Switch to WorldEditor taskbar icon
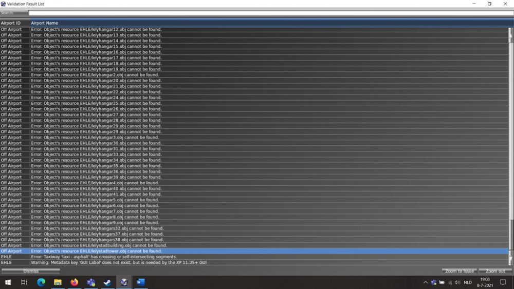This screenshot has height=289, width=514. (124, 282)
